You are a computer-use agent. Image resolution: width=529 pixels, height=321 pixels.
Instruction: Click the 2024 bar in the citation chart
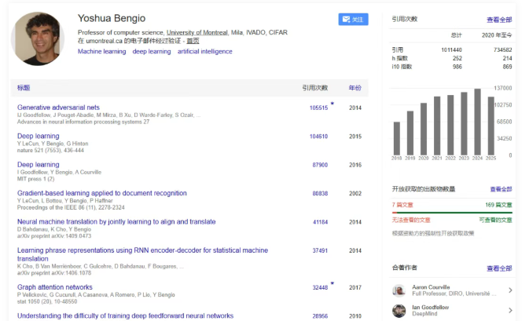pyautogui.click(x=477, y=122)
